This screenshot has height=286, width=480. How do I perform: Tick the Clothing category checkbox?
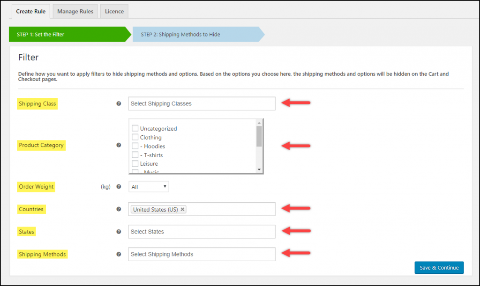(x=135, y=137)
